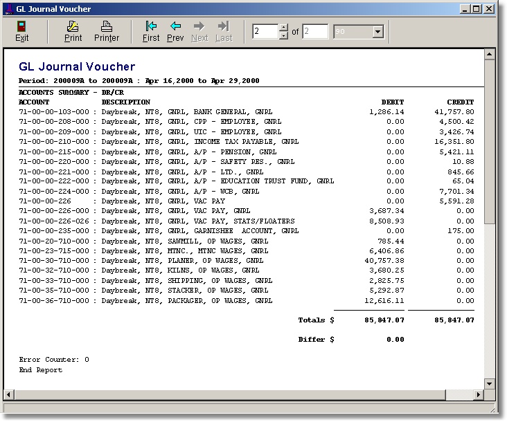Click the Print icon in the toolbar
The width and height of the screenshot is (507, 422).
[x=73, y=26]
